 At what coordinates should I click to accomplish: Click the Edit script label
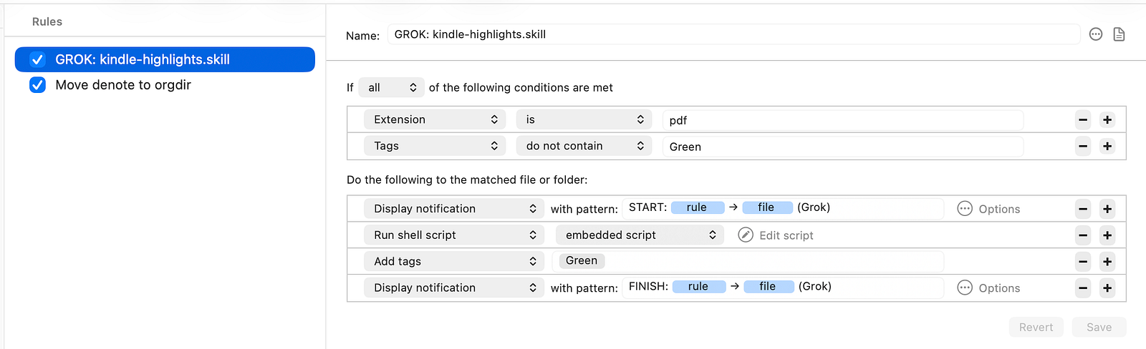[x=786, y=235]
